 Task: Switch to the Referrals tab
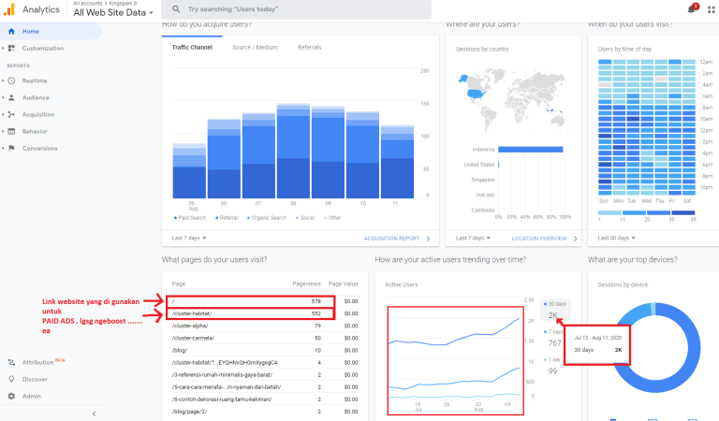(309, 47)
